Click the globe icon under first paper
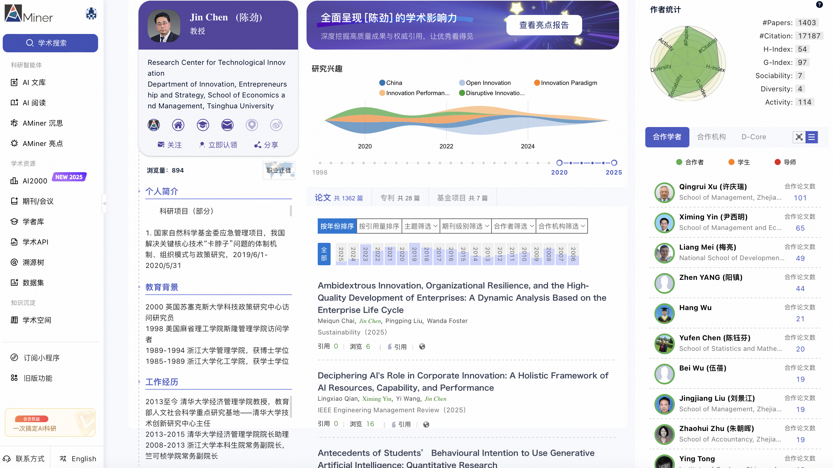This screenshot has height=468, width=833. [422, 346]
